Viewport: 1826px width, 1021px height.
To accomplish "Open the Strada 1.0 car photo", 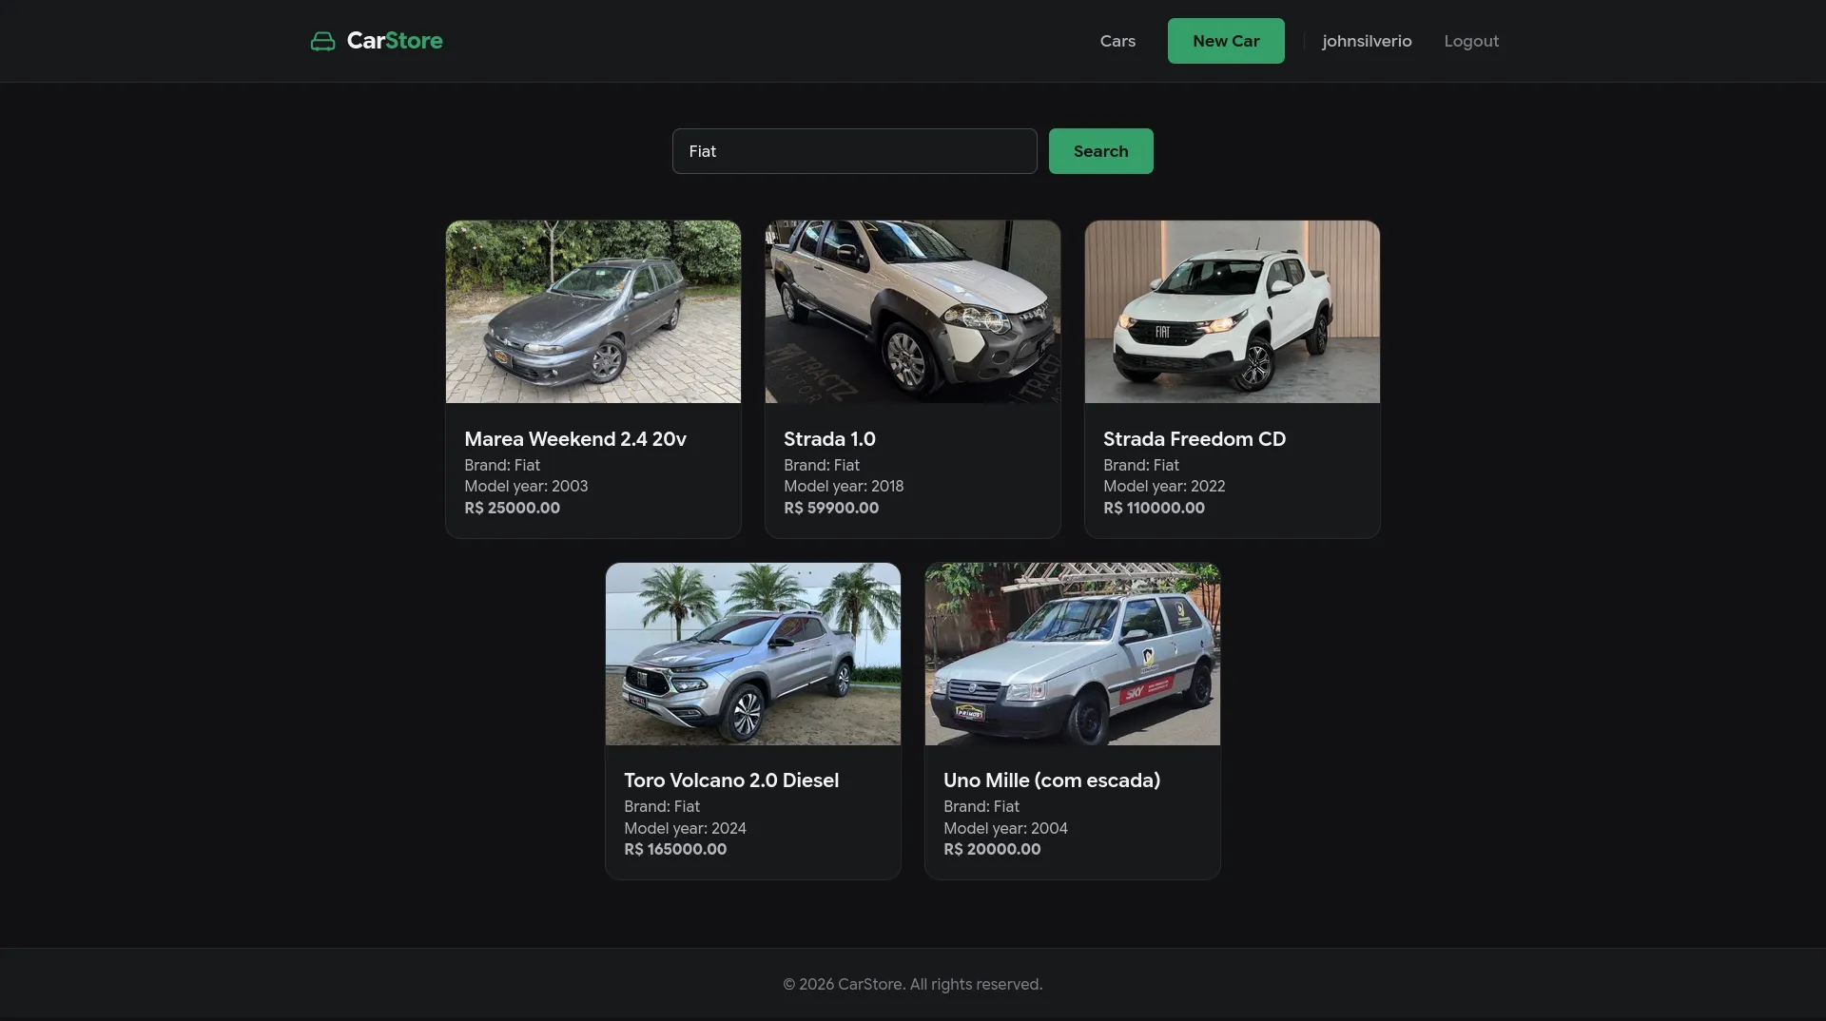I will (913, 312).
